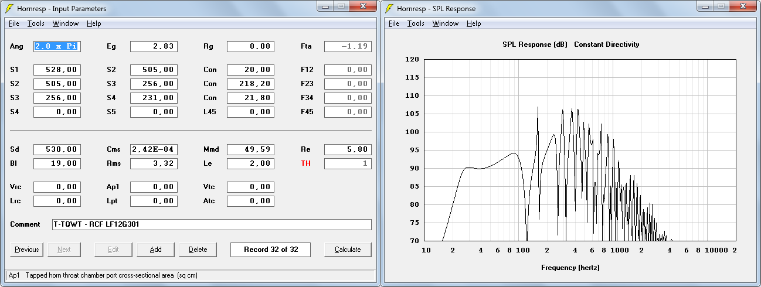Click the SPL Response (dB) chart title
The image size is (761, 287).
click(535, 45)
